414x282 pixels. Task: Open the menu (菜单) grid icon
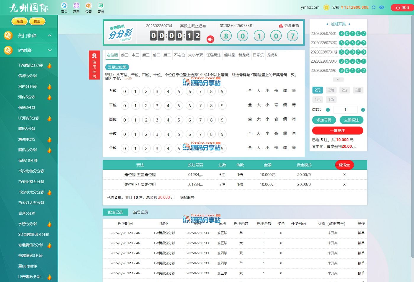[76, 6]
